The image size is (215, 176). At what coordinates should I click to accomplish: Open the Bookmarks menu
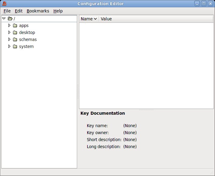(x=38, y=11)
